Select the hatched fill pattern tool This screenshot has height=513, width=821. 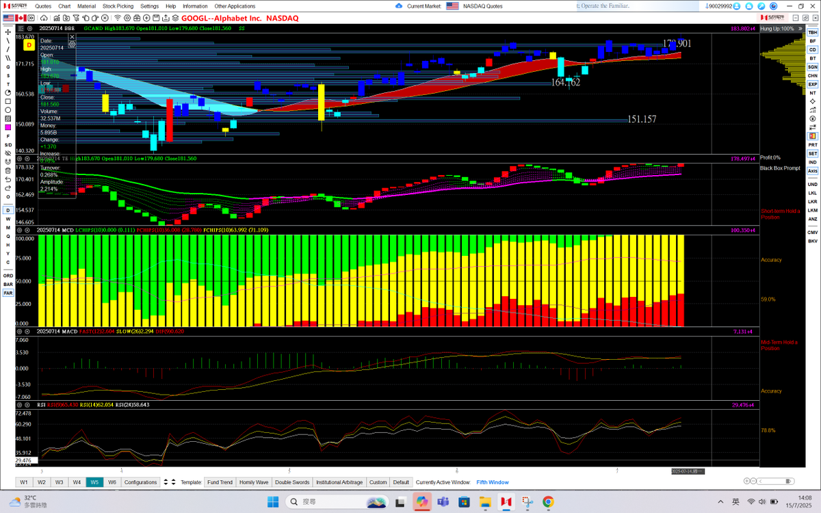tap(8, 118)
